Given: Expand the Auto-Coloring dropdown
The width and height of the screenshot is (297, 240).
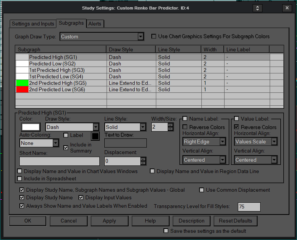Looking at the screenshot, I should point(55,143).
